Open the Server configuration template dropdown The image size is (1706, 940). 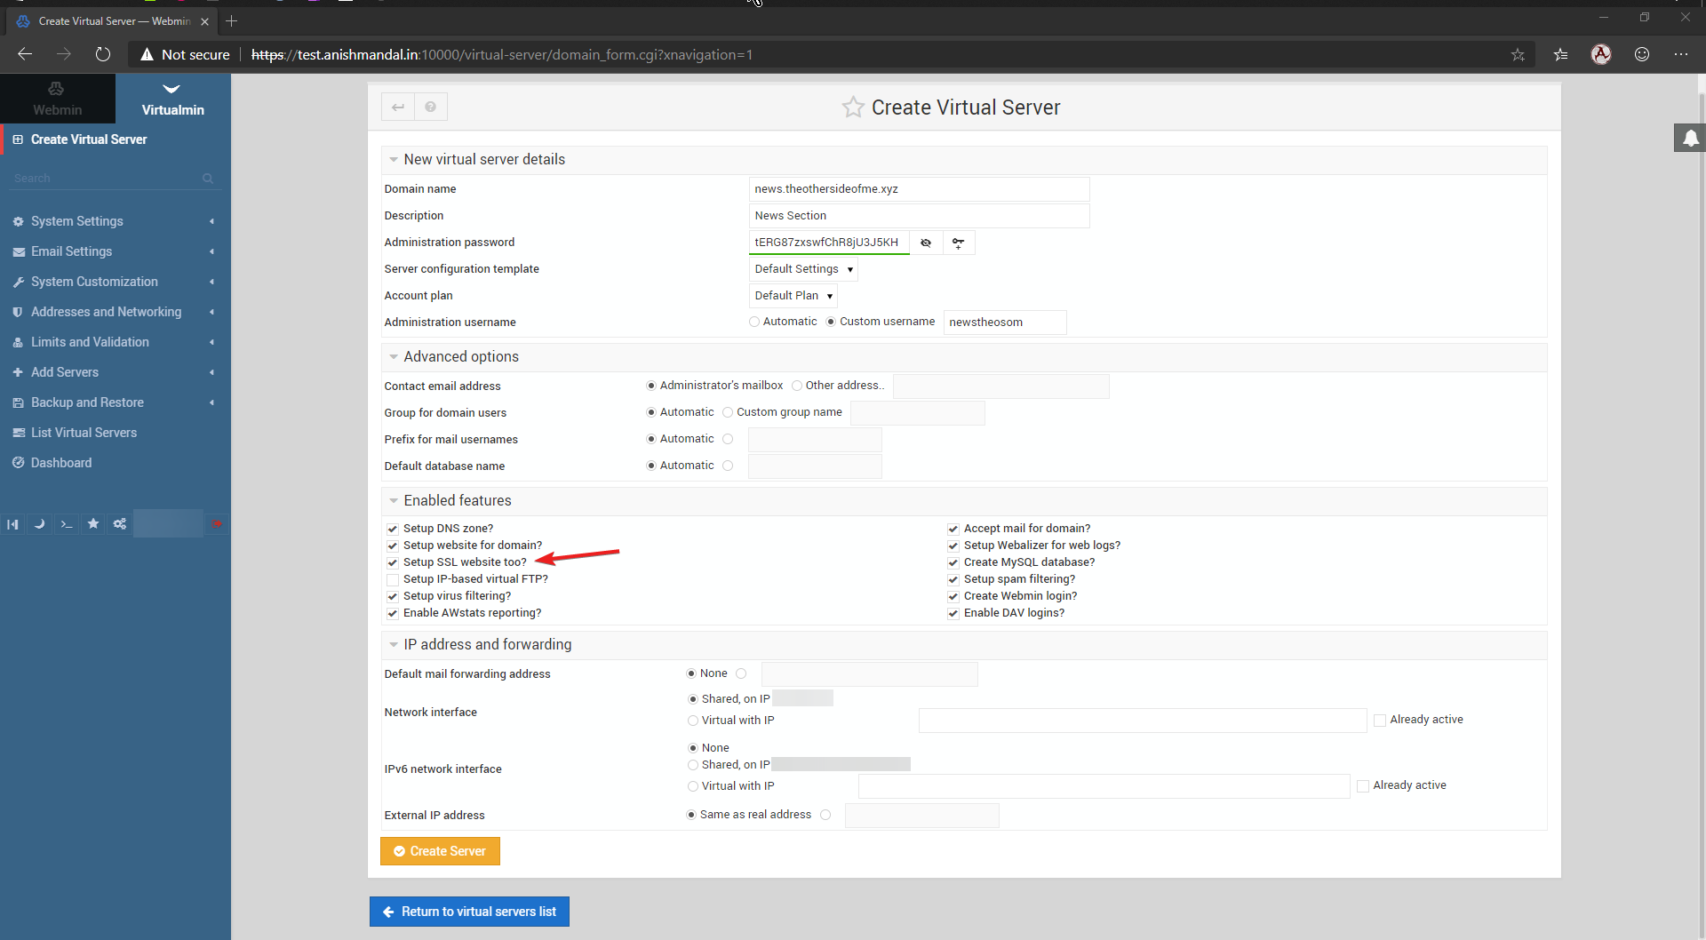802,268
